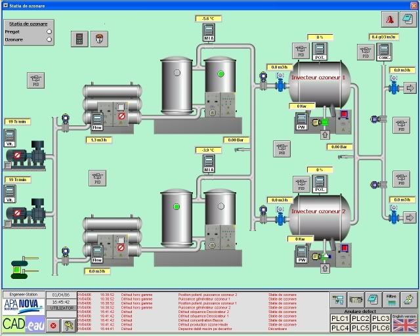The image size is (420, 336).
Task: Open the POT. meter above Invecteur ozoneur 2
Action: click(x=320, y=184)
